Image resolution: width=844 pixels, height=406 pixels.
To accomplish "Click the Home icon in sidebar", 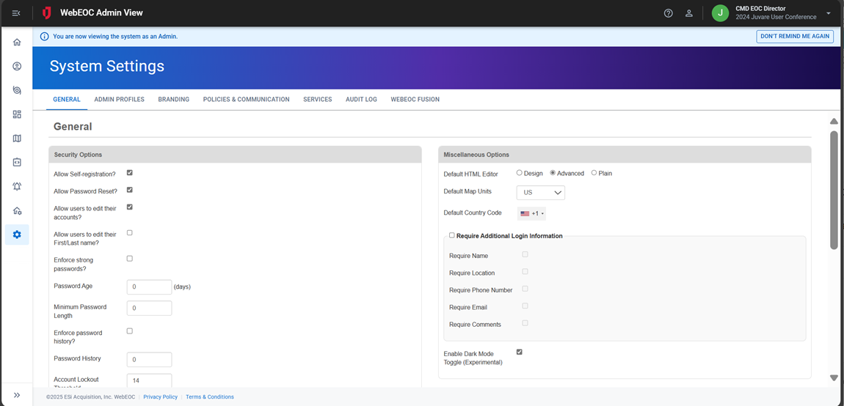I will tap(17, 43).
